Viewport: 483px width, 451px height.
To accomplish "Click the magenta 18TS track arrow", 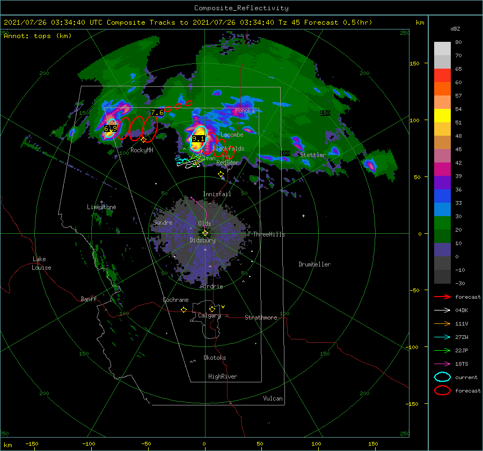I will click(x=442, y=364).
